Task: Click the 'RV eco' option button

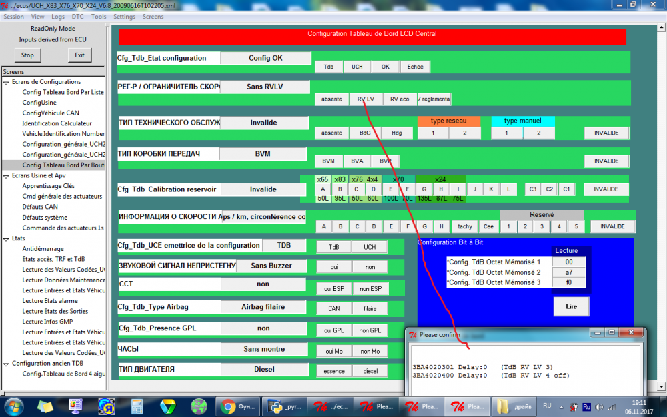Action: click(x=400, y=99)
